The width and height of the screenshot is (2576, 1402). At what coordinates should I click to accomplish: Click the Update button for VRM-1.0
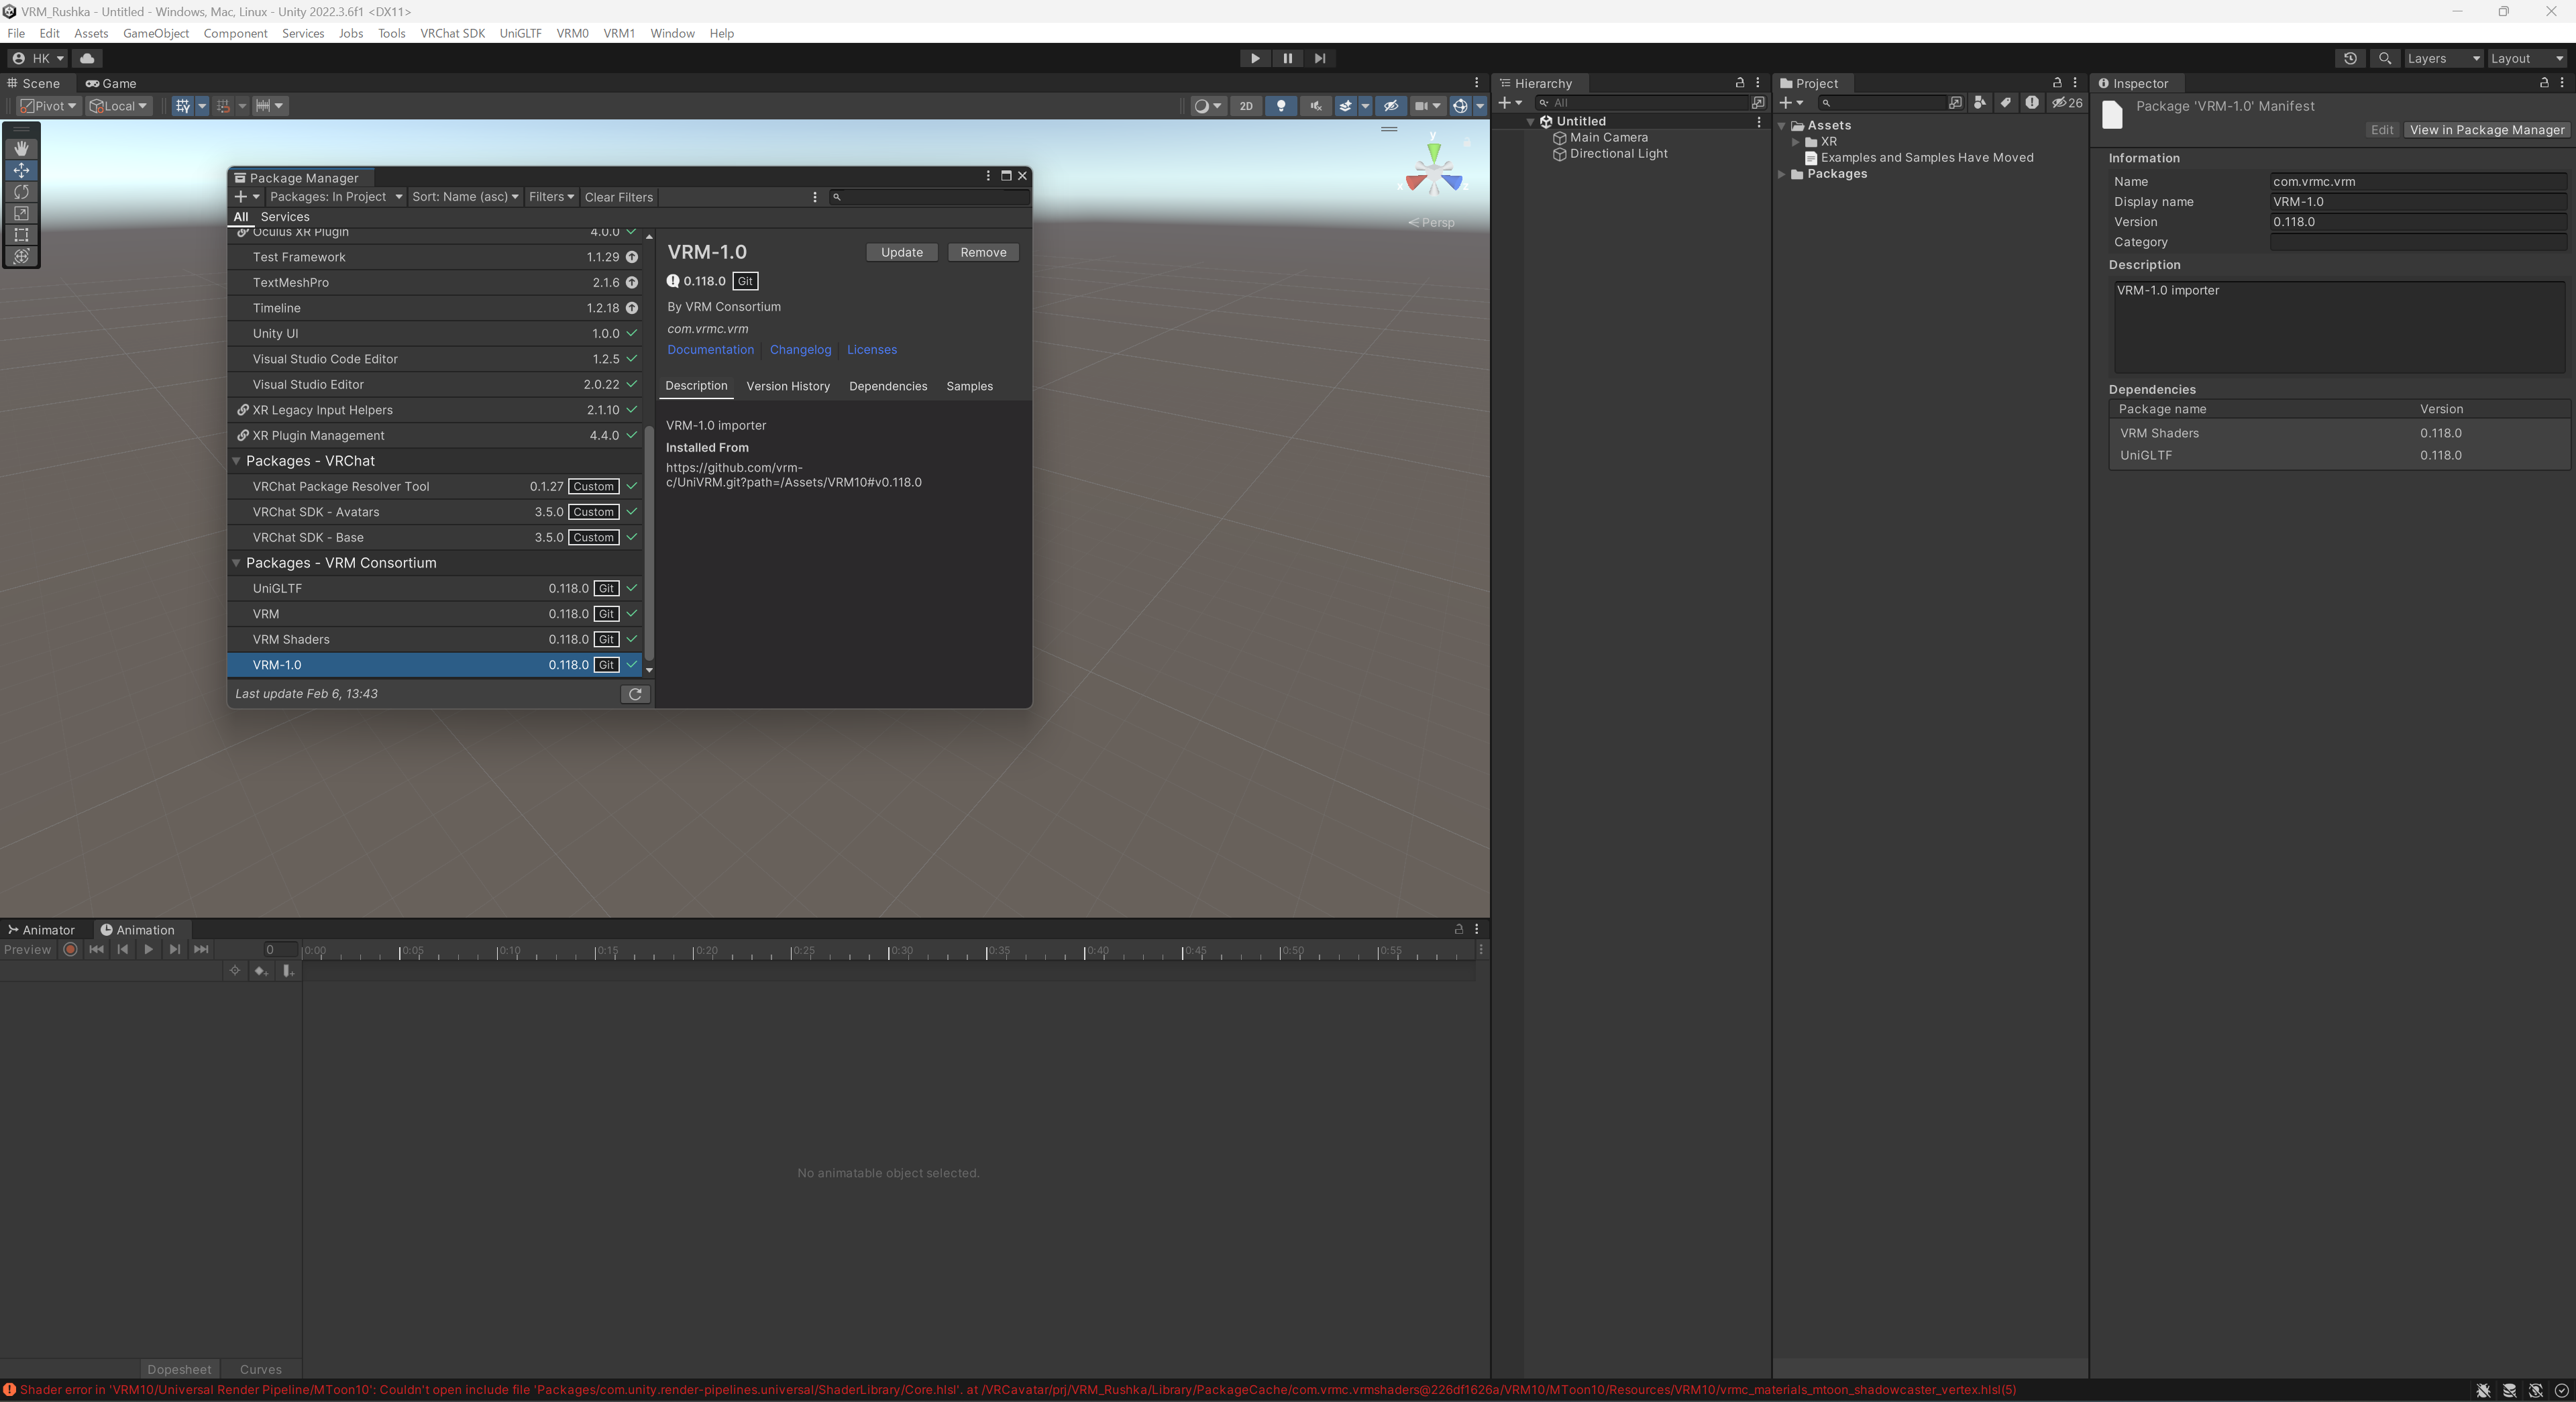point(902,252)
